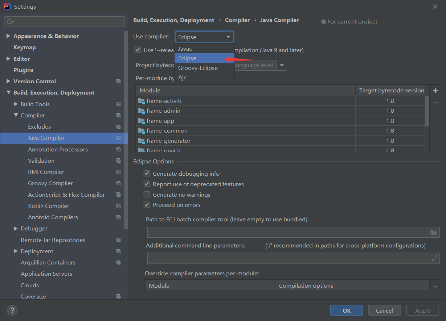Expand the Version Control section
The image size is (446, 321).
[8, 81]
